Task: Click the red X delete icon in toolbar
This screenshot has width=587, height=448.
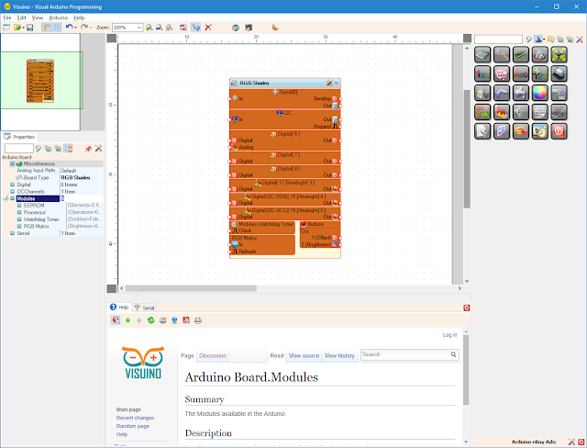Action: coord(208,28)
